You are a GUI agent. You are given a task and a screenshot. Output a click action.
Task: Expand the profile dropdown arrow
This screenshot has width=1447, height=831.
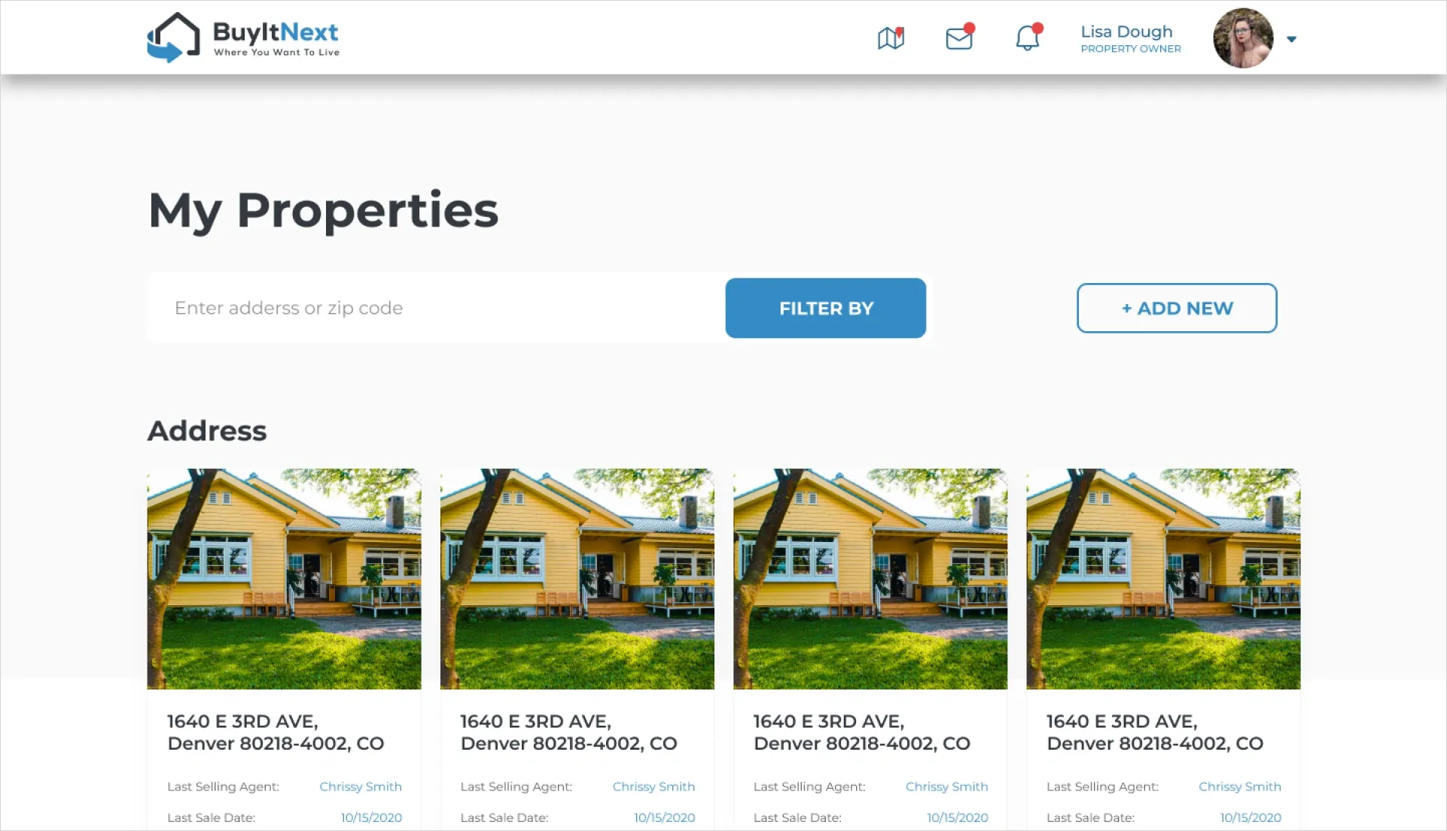pos(1292,39)
